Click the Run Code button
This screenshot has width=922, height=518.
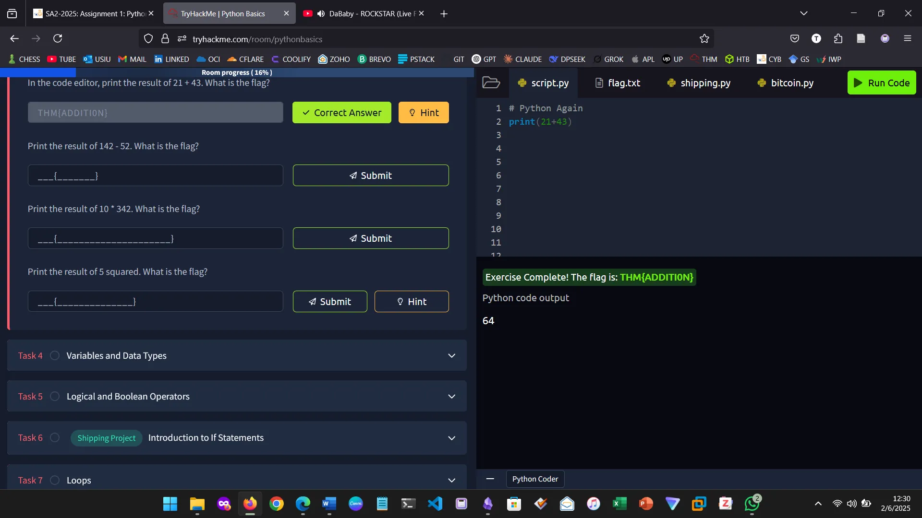tap(882, 82)
